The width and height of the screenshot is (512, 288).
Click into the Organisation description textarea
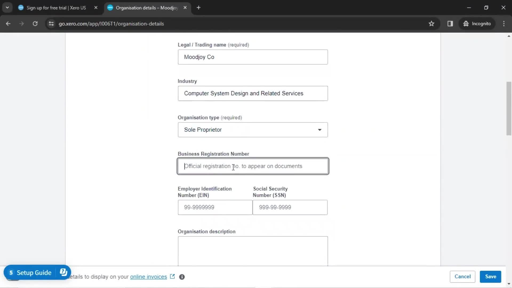click(253, 251)
